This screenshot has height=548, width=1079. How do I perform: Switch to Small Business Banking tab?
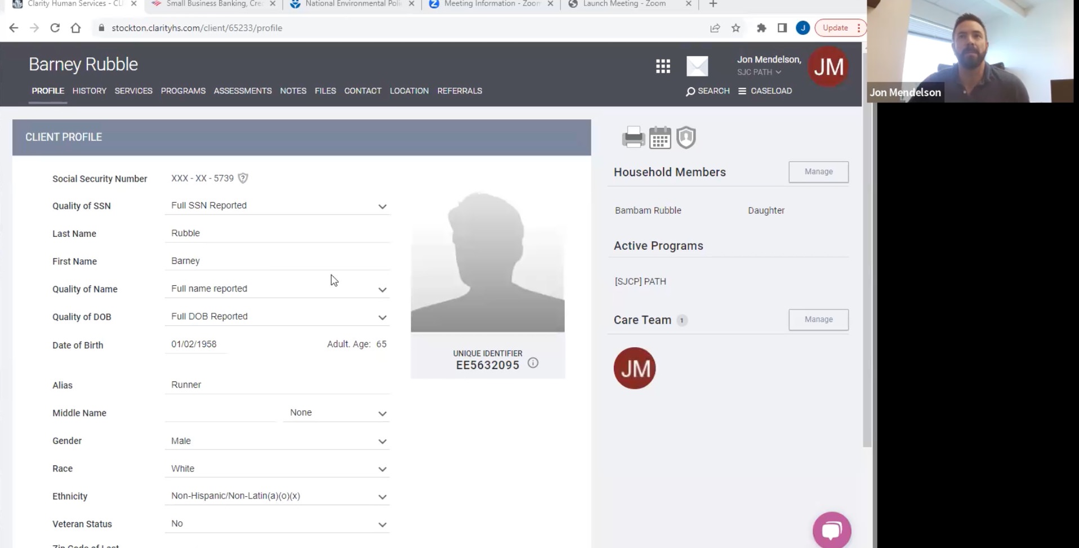coord(214,4)
